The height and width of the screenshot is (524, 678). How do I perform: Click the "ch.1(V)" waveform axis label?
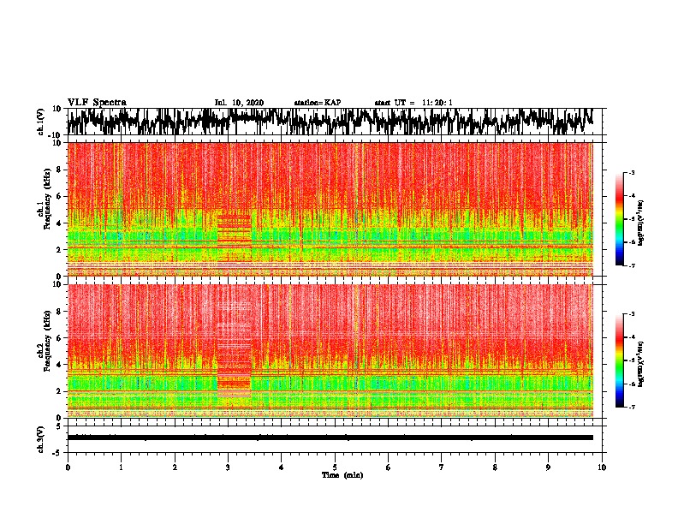click(41, 122)
